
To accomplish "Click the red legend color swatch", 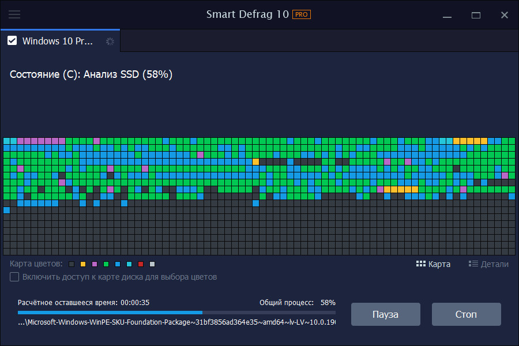I will tap(141, 264).
